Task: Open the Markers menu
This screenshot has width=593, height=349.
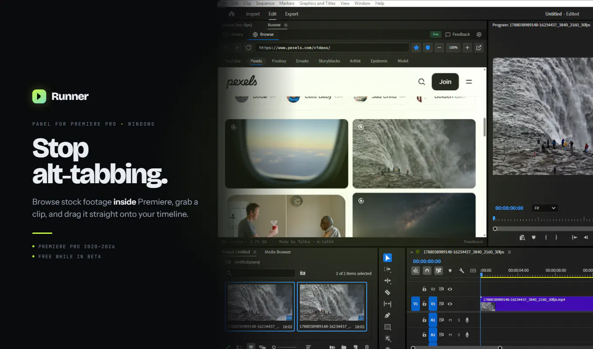Action: pyautogui.click(x=287, y=3)
